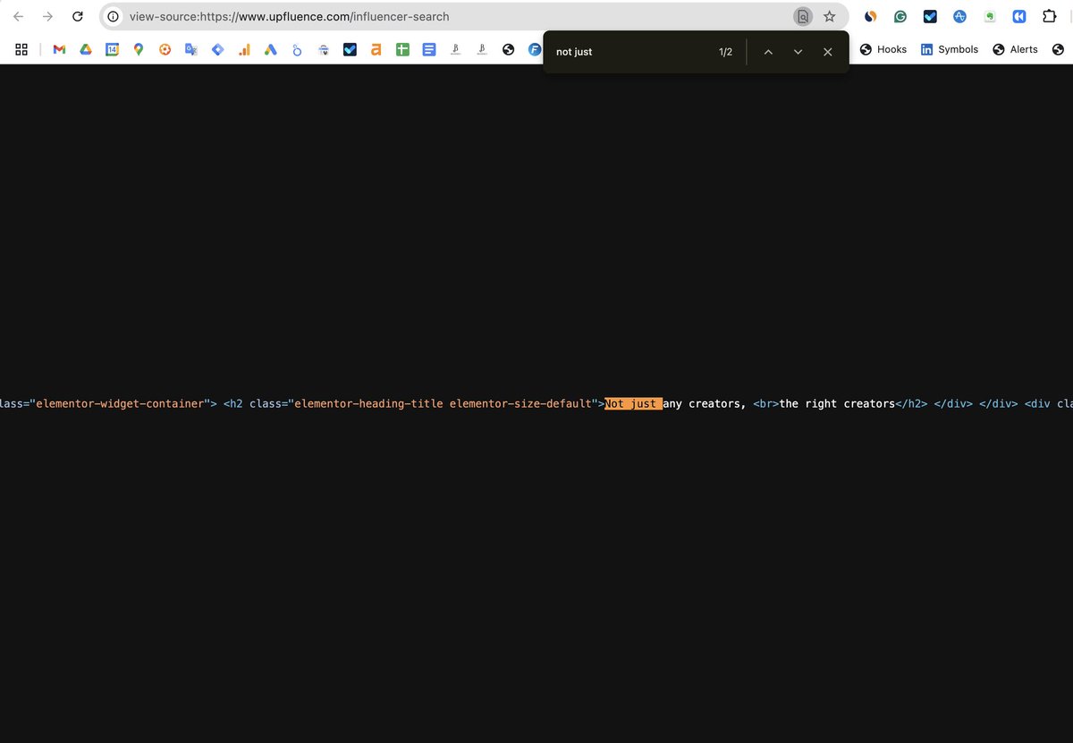Viewport: 1073px width, 743px height.
Task: Open the apps grid shortcut
Action: click(22, 49)
